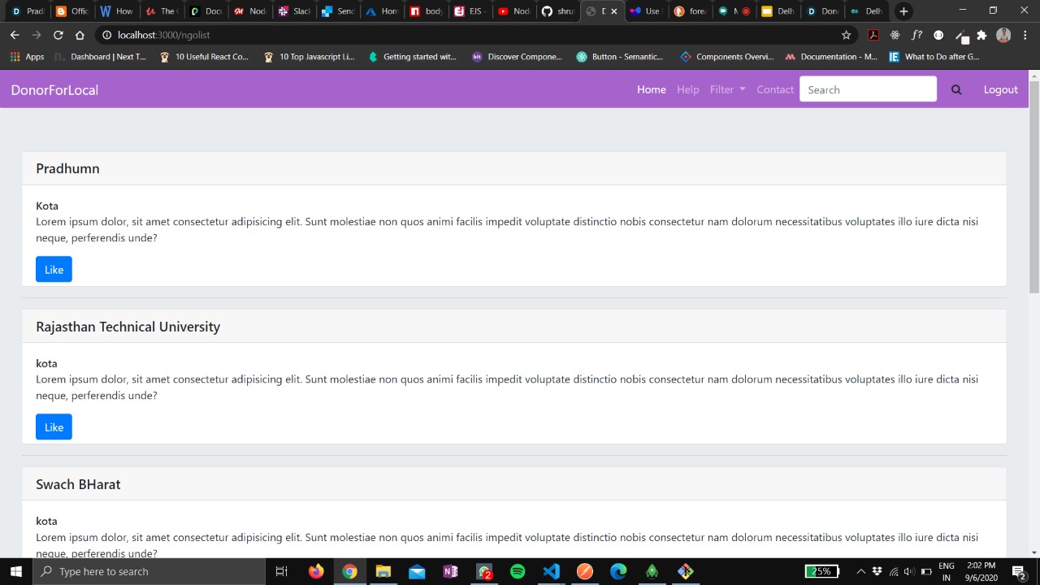The image size is (1040, 585).
Task: Switch to the 'EJS' browser tab
Action: pyautogui.click(x=469, y=11)
